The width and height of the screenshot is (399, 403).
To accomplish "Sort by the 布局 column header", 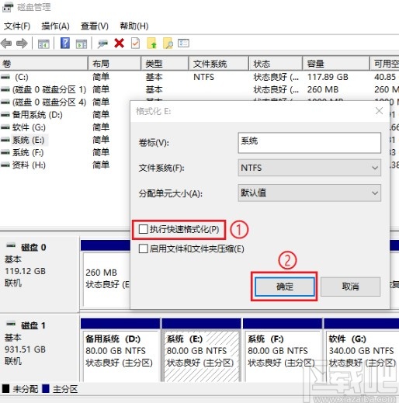I will point(115,64).
